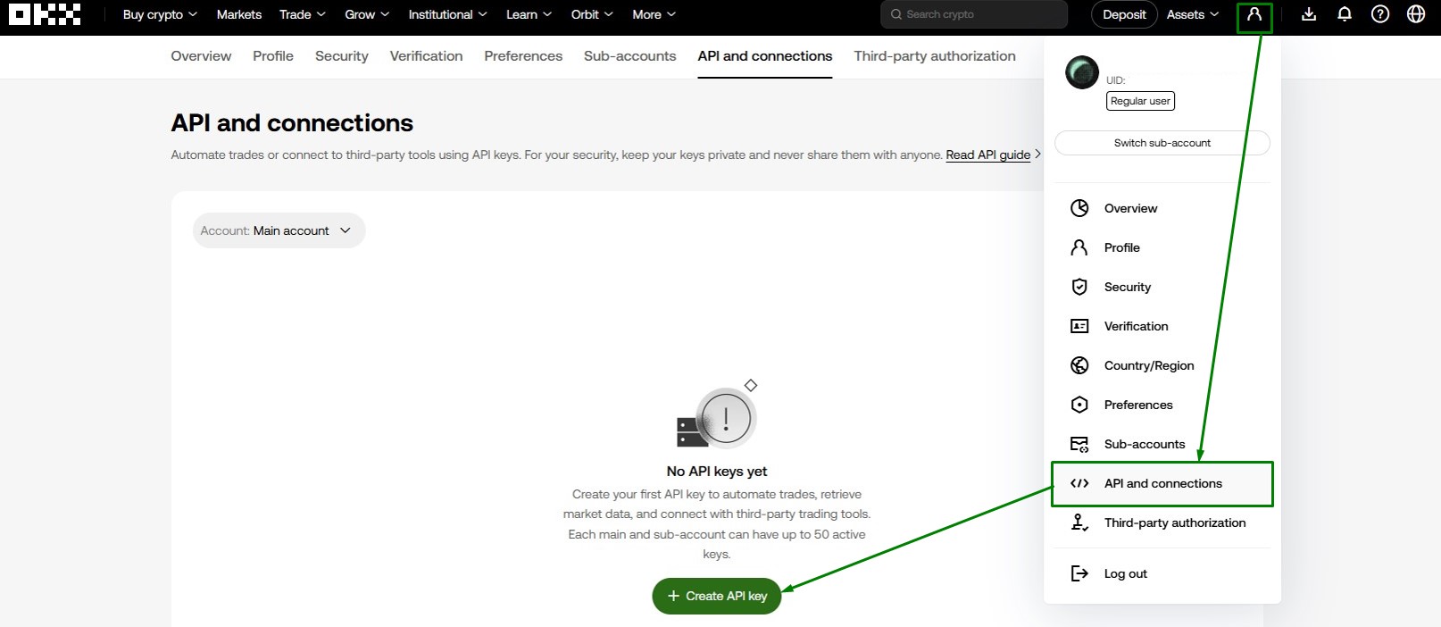Select Log out in the dropdown
Image resolution: width=1441 pixels, height=627 pixels.
click(1162, 573)
